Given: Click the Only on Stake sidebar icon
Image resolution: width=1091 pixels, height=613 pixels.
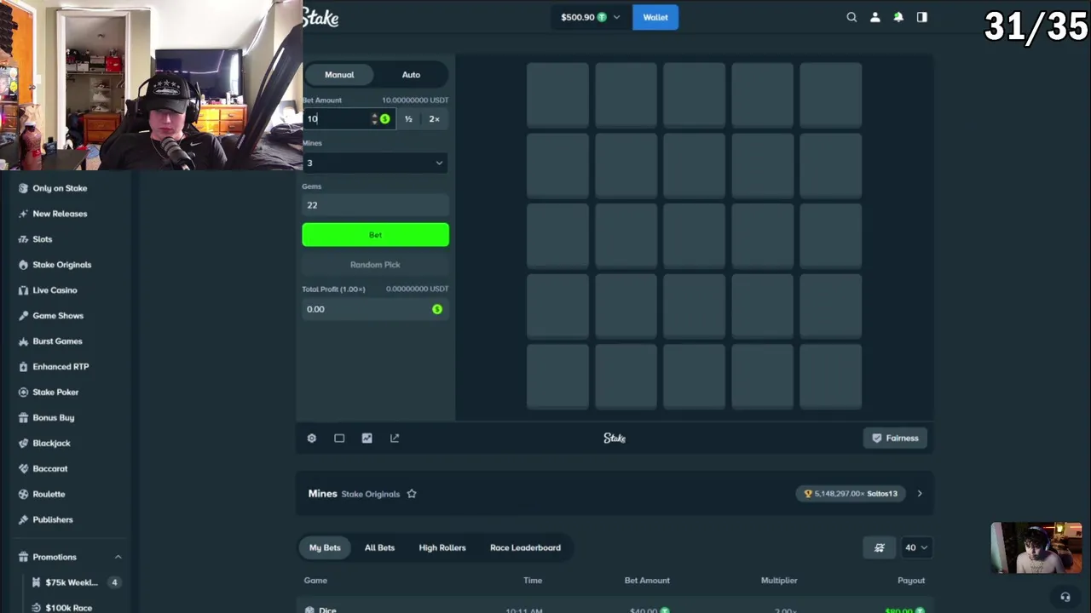Looking at the screenshot, I should click(23, 188).
